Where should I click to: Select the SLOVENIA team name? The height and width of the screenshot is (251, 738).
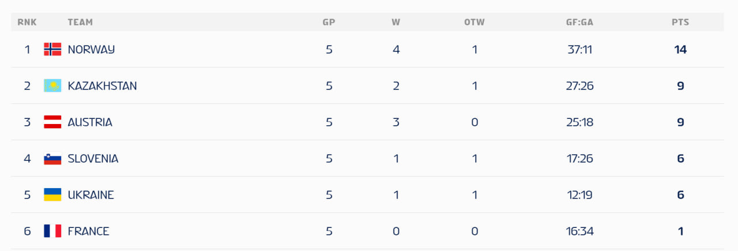pyautogui.click(x=93, y=159)
